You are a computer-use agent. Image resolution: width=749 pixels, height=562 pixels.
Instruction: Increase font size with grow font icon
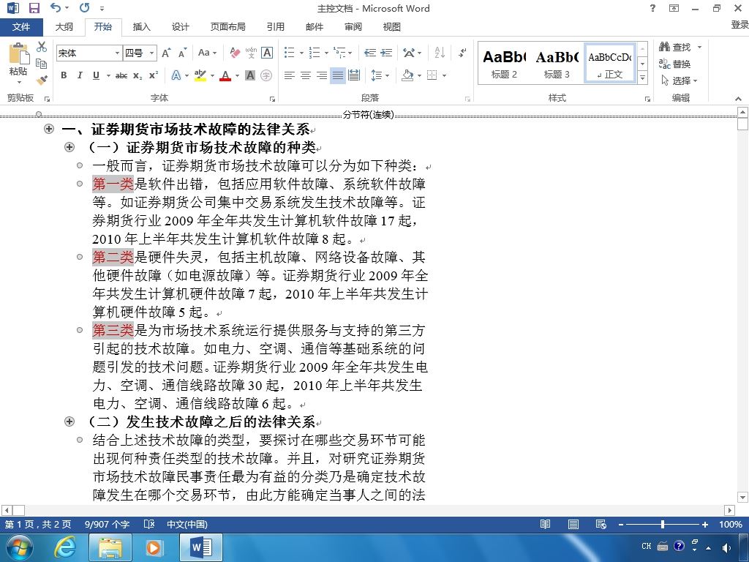tap(166, 53)
